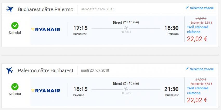Viewport: 221px width, 110px height.
Task: Click Tarif standard călătorie on the return flight
Action: (198, 90)
